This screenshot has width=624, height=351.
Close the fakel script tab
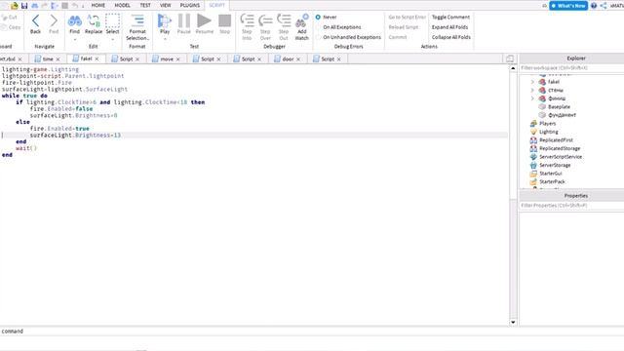pyautogui.click(x=97, y=58)
